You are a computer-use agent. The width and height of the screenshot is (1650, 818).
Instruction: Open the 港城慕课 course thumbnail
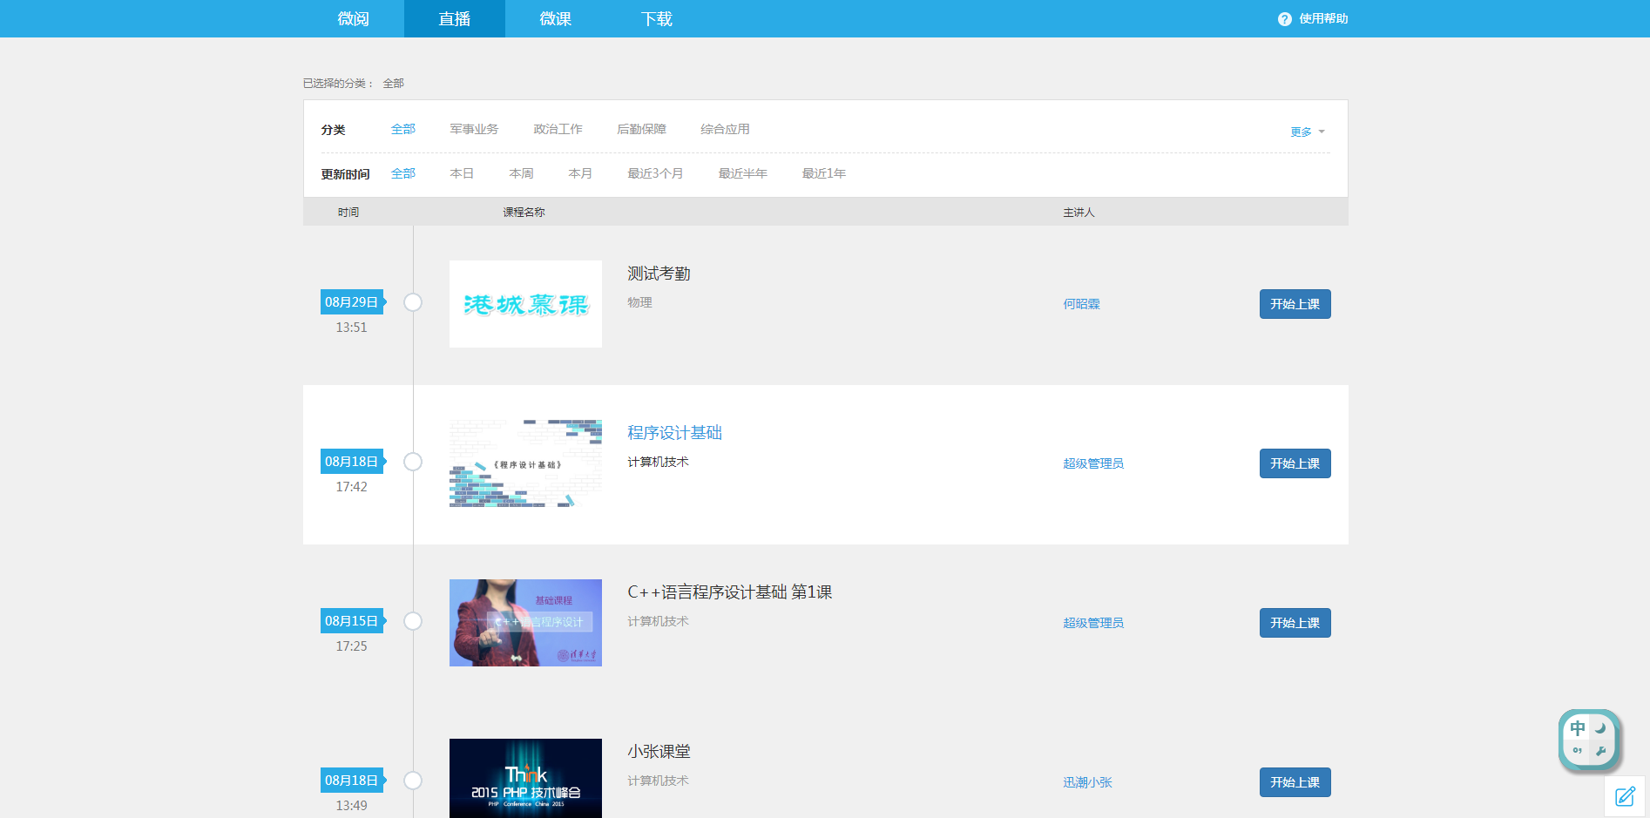(x=525, y=304)
